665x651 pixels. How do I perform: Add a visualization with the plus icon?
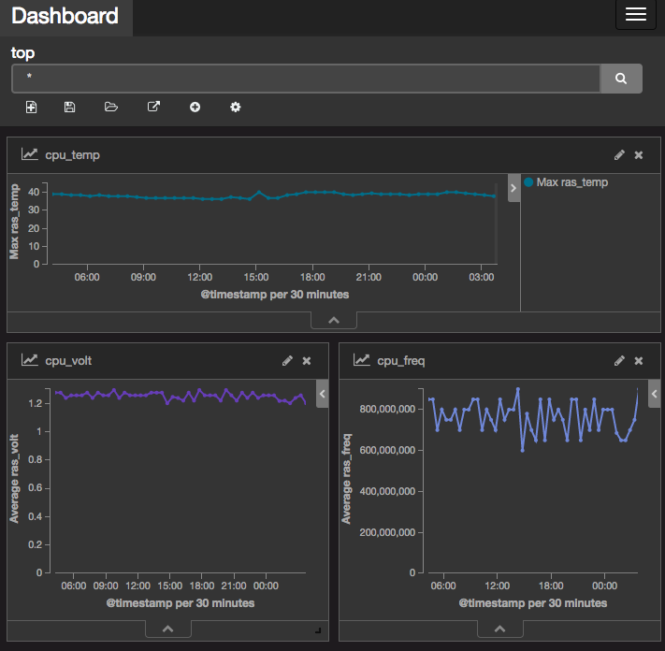pos(195,108)
